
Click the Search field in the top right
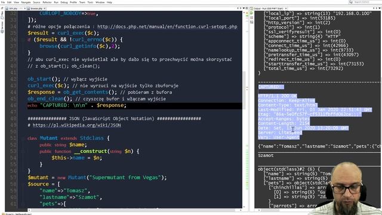tap(367, 2)
